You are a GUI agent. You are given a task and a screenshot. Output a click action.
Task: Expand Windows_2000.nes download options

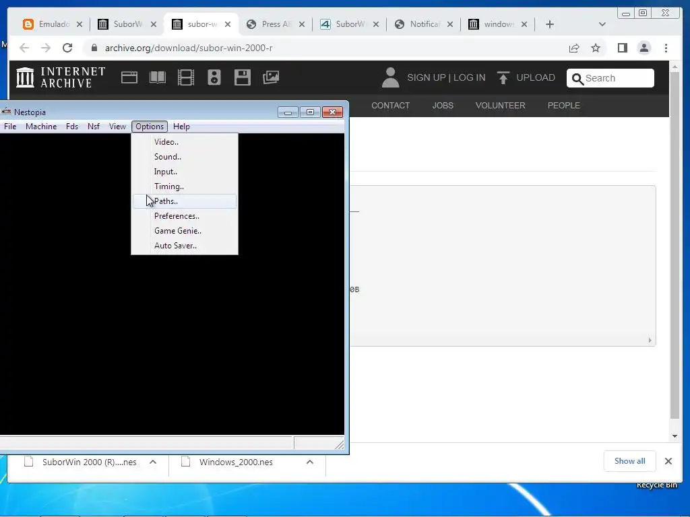click(310, 462)
